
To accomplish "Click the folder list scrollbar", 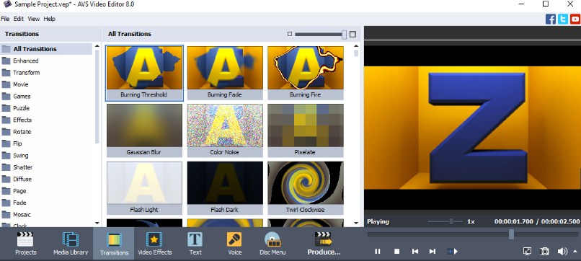I will click(x=97, y=97).
